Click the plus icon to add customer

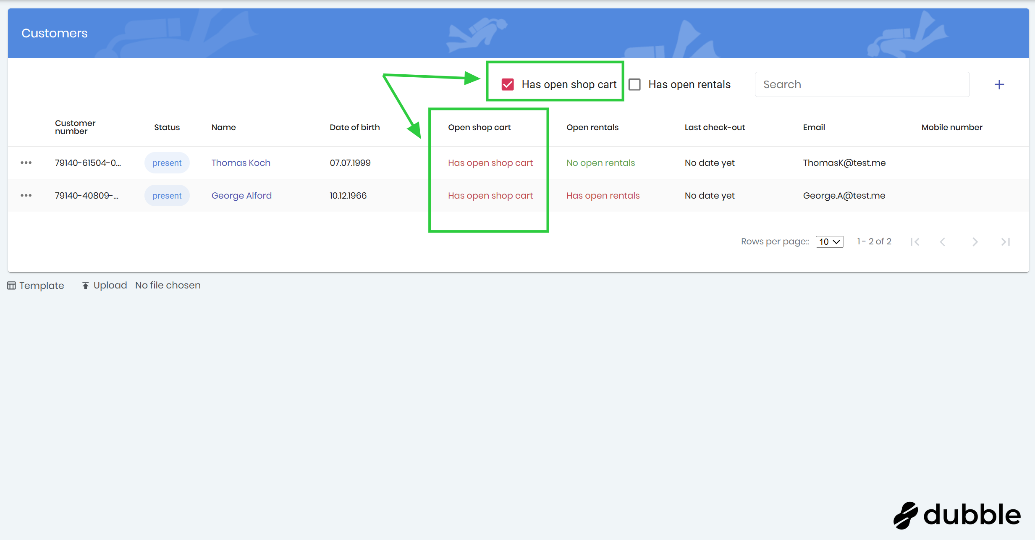point(999,85)
